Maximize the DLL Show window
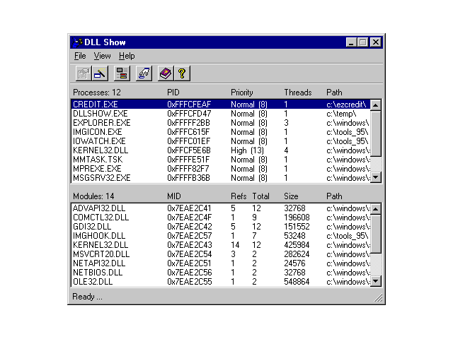 (x=363, y=42)
